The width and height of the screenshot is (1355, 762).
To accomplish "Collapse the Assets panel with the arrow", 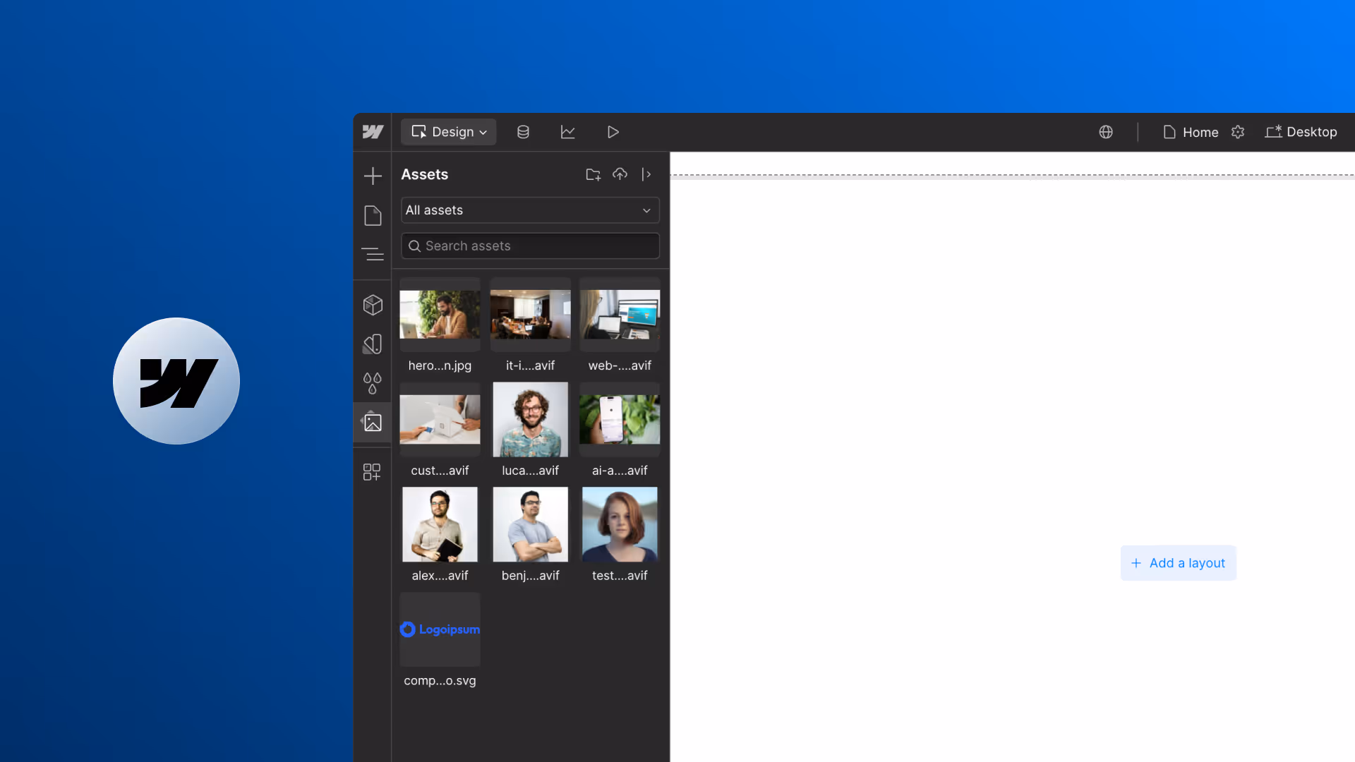I will [x=646, y=174].
